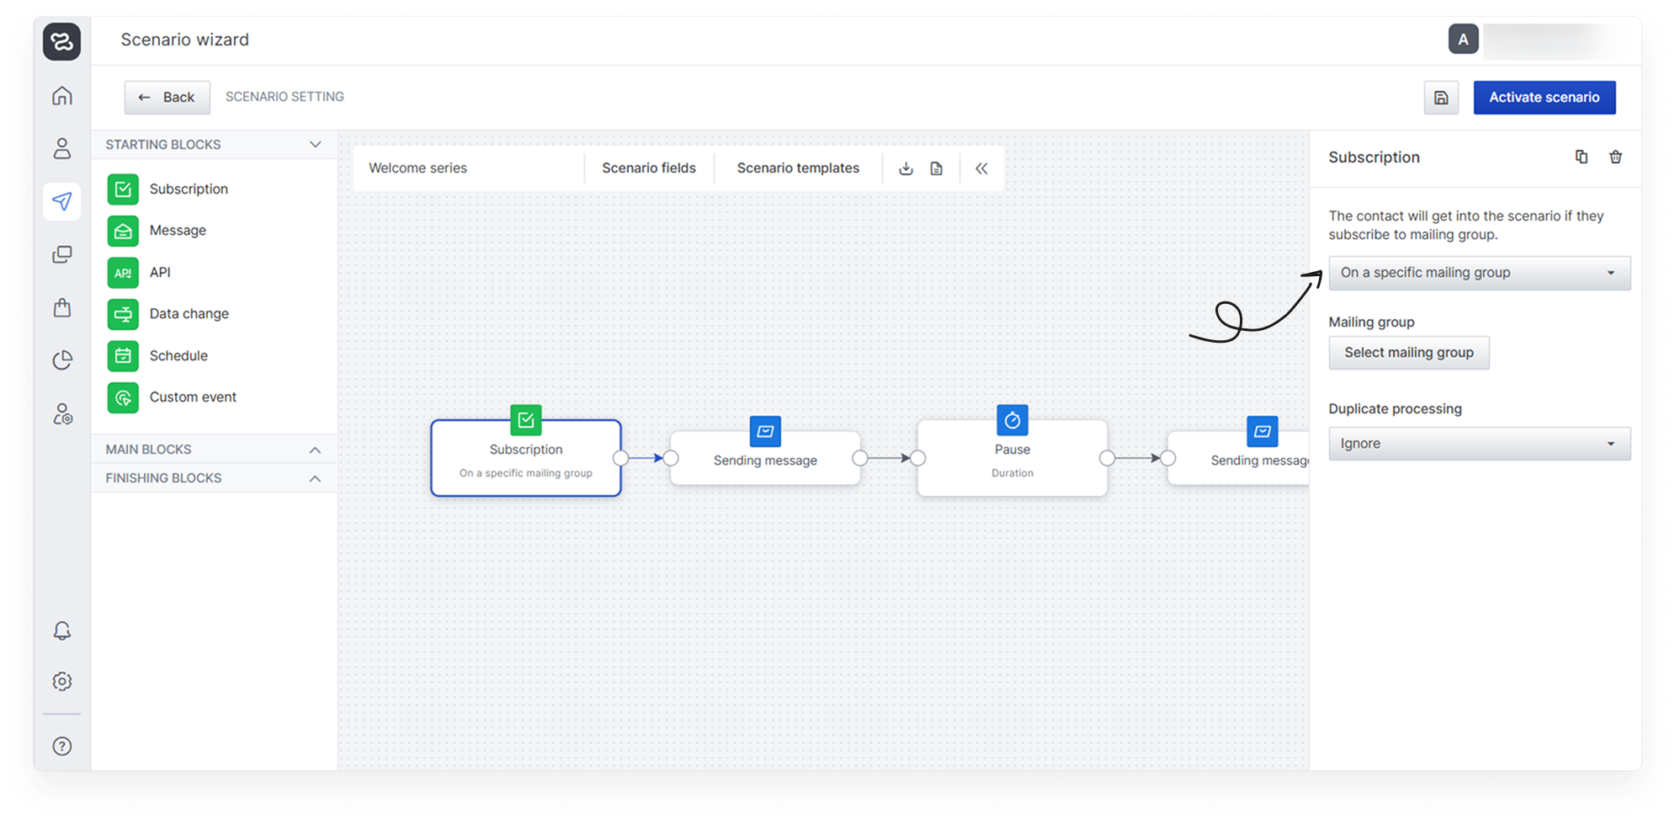Expand the Main Blocks section
Viewport: 1675px width, 821px height.
[x=315, y=450]
